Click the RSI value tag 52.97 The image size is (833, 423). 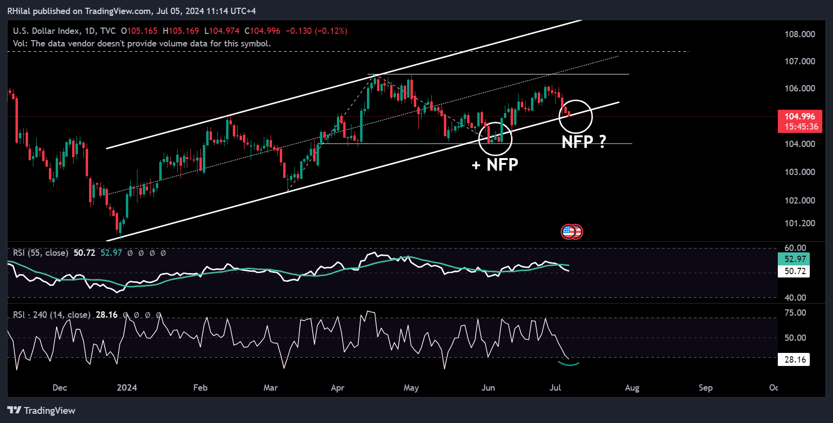point(794,259)
